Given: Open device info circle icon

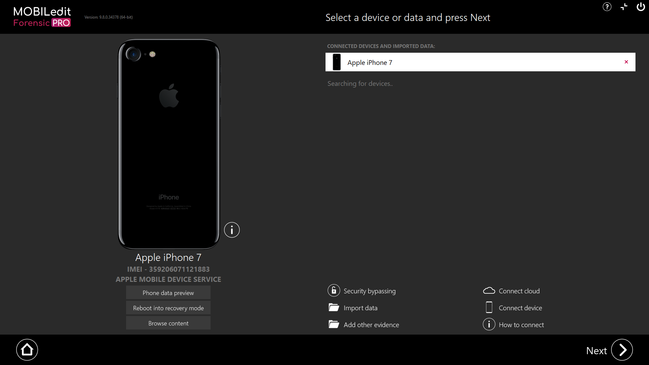Looking at the screenshot, I should click(232, 230).
